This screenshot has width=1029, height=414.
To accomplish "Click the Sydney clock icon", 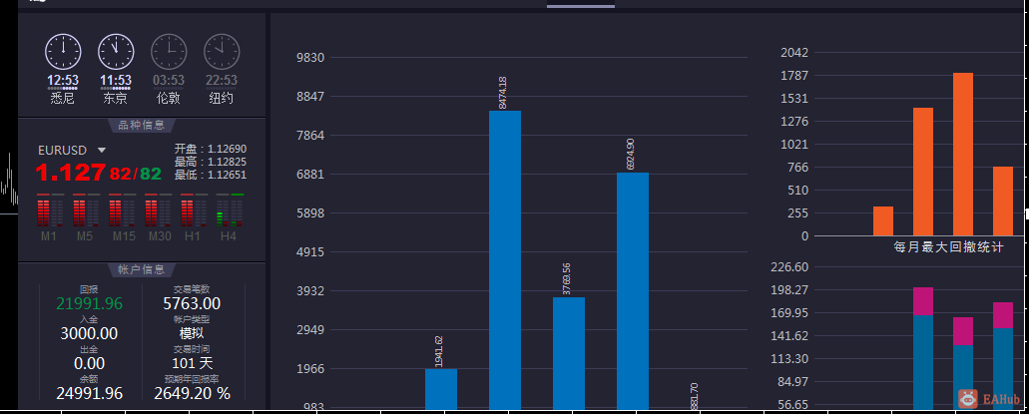I will pos(63,52).
